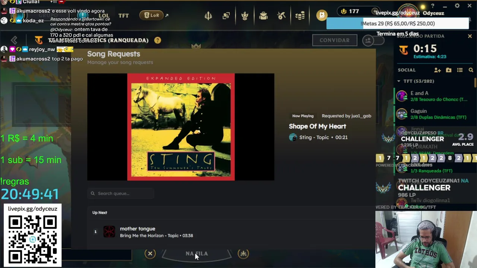Click the NA FILA queue button

pos(197,254)
